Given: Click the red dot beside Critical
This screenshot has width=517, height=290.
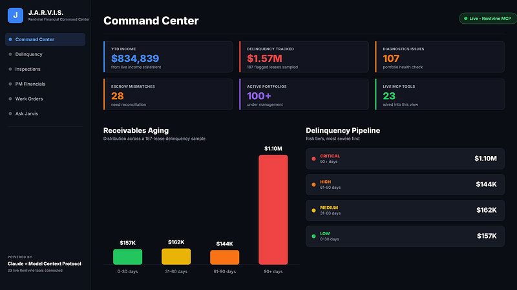Looking at the screenshot, I should click(x=313, y=159).
